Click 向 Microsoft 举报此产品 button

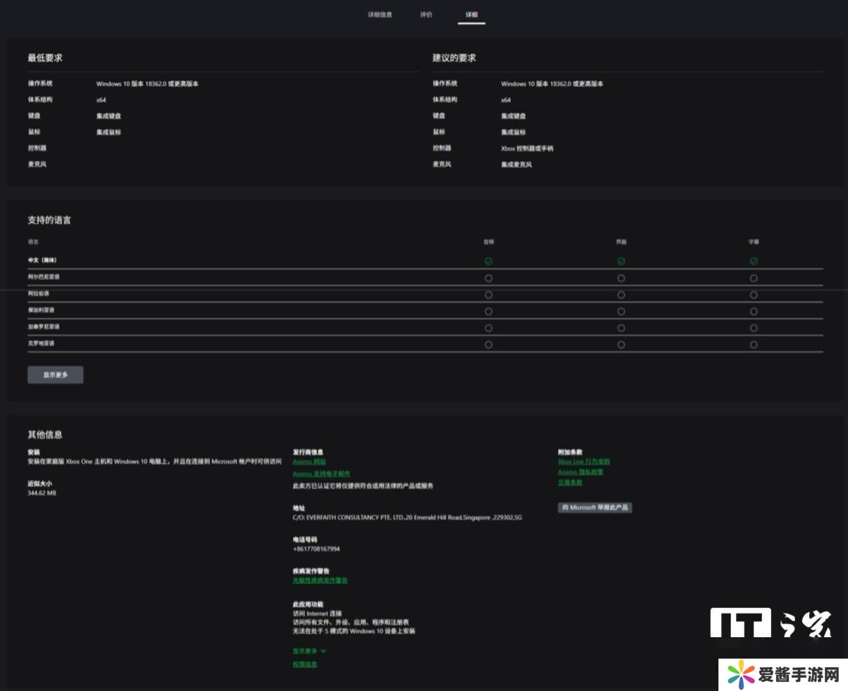click(595, 508)
